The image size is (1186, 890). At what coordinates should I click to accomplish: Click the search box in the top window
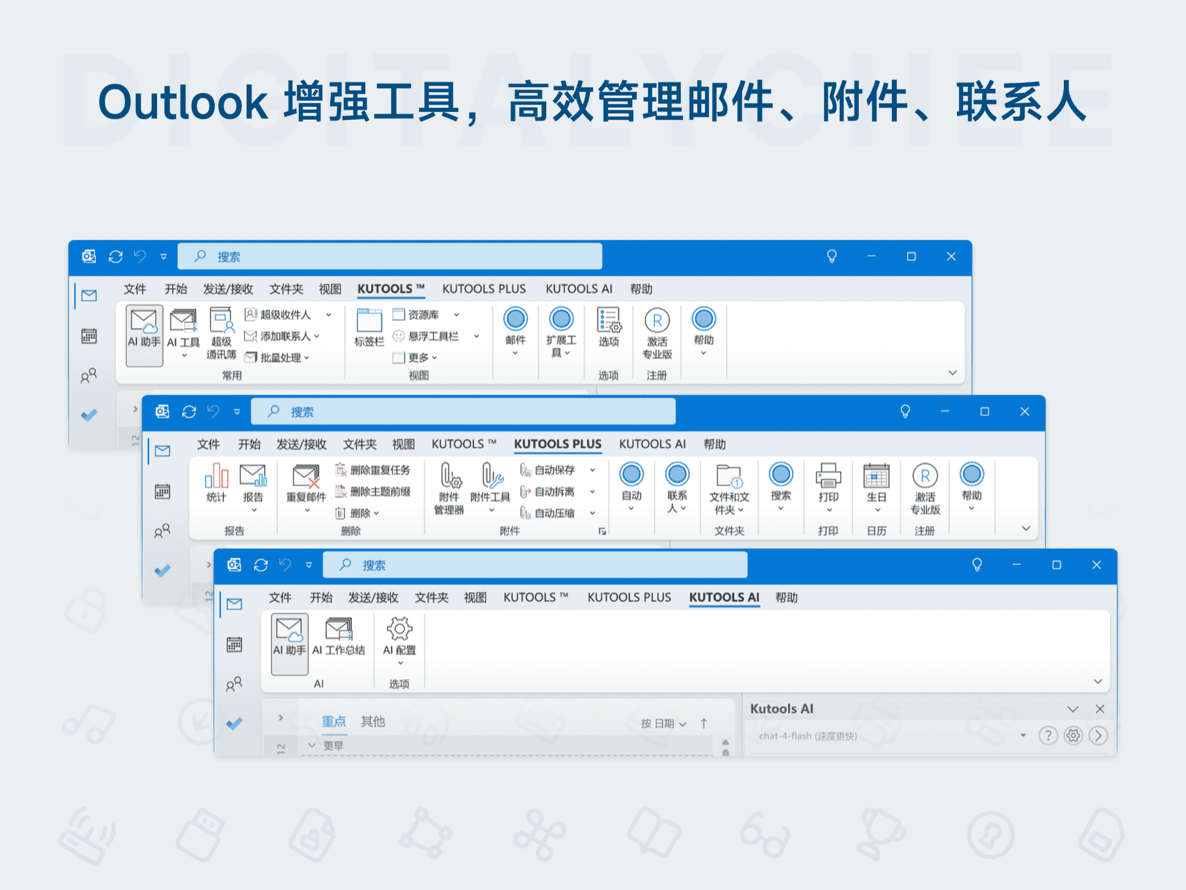click(x=390, y=257)
